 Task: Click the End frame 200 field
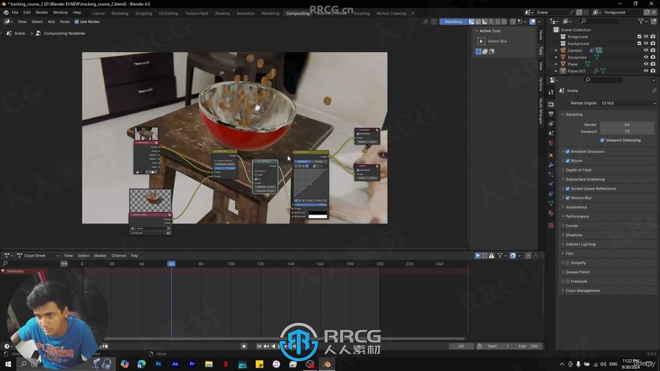coord(529,346)
